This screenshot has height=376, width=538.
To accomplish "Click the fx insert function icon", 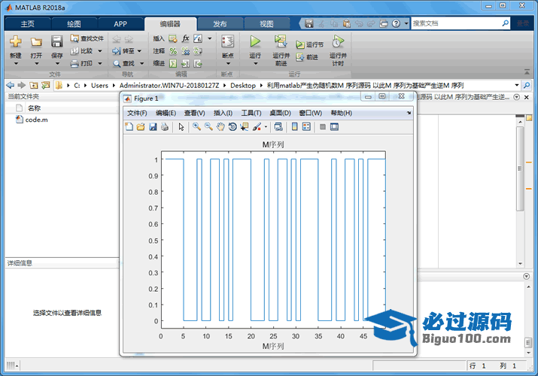I will coord(185,38).
